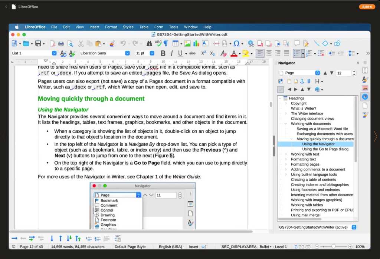Open the File menu

[x=54, y=27]
